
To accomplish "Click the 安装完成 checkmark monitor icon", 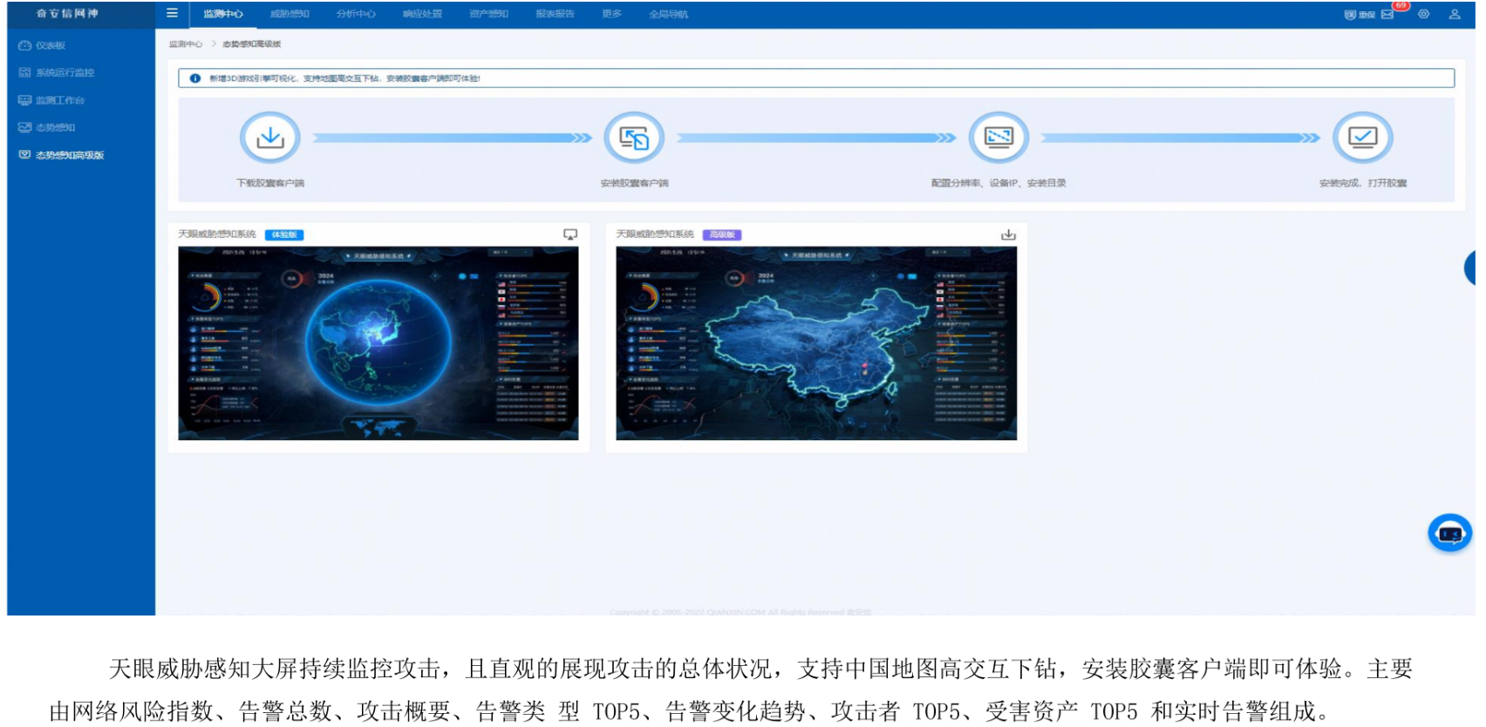I will (x=1362, y=138).
